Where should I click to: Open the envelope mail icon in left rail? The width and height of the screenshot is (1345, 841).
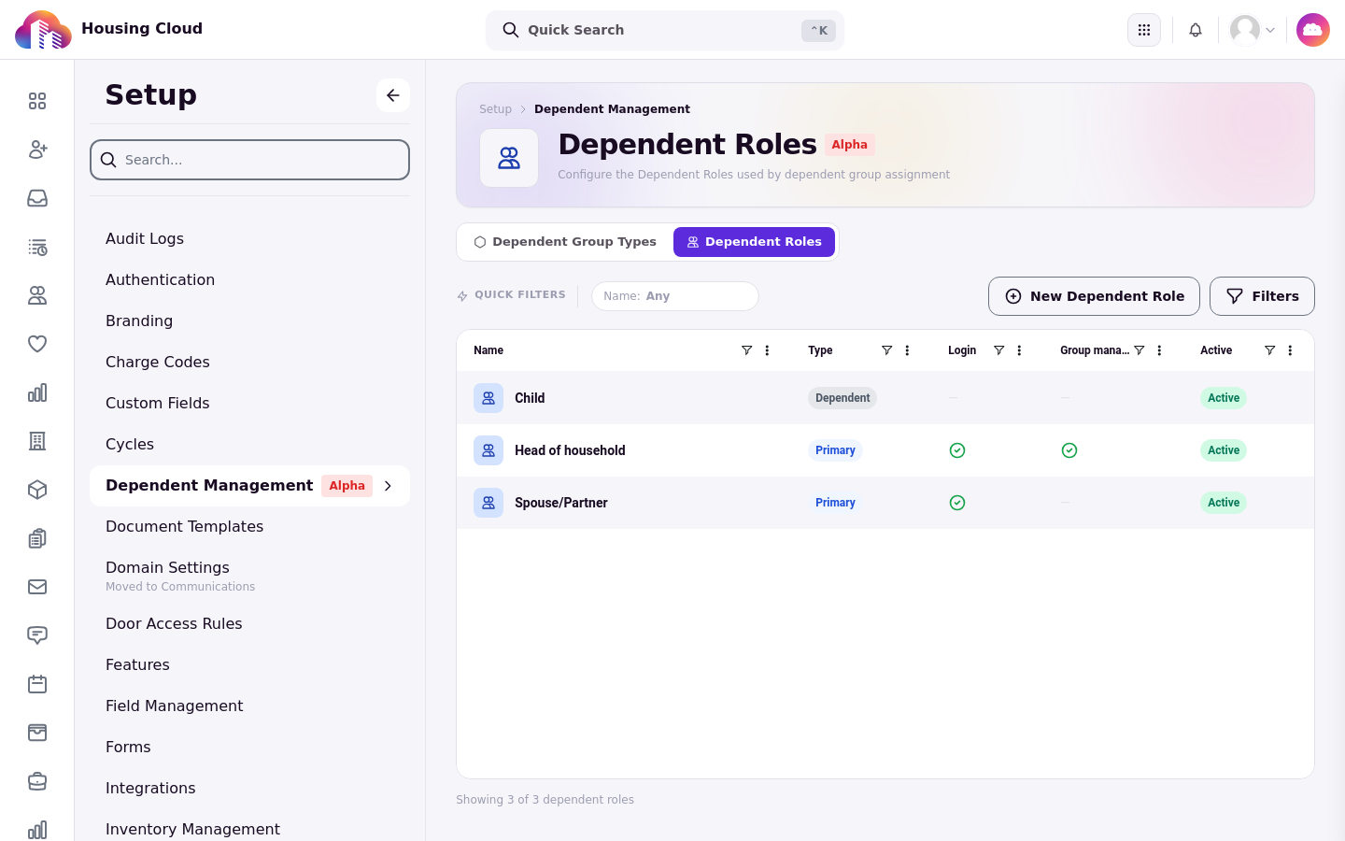(37, 587)
